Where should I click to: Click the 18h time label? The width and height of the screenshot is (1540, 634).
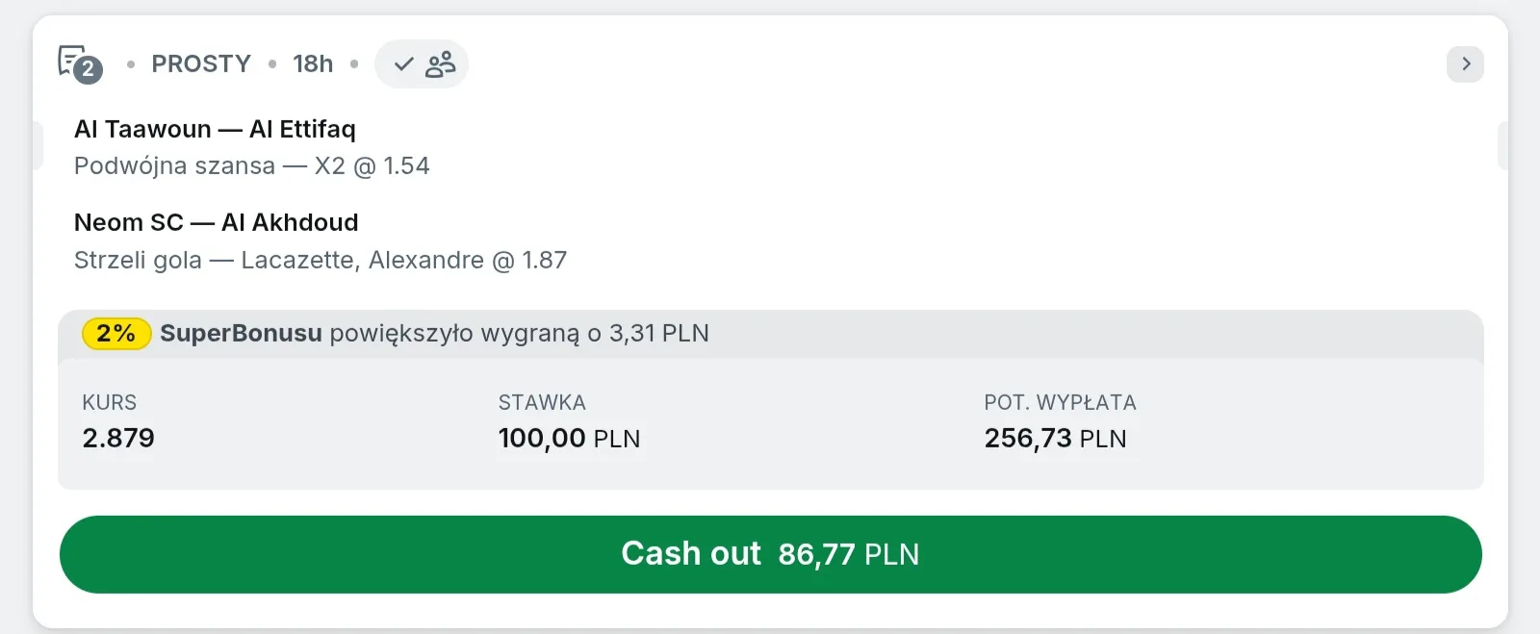coord(313,63)
